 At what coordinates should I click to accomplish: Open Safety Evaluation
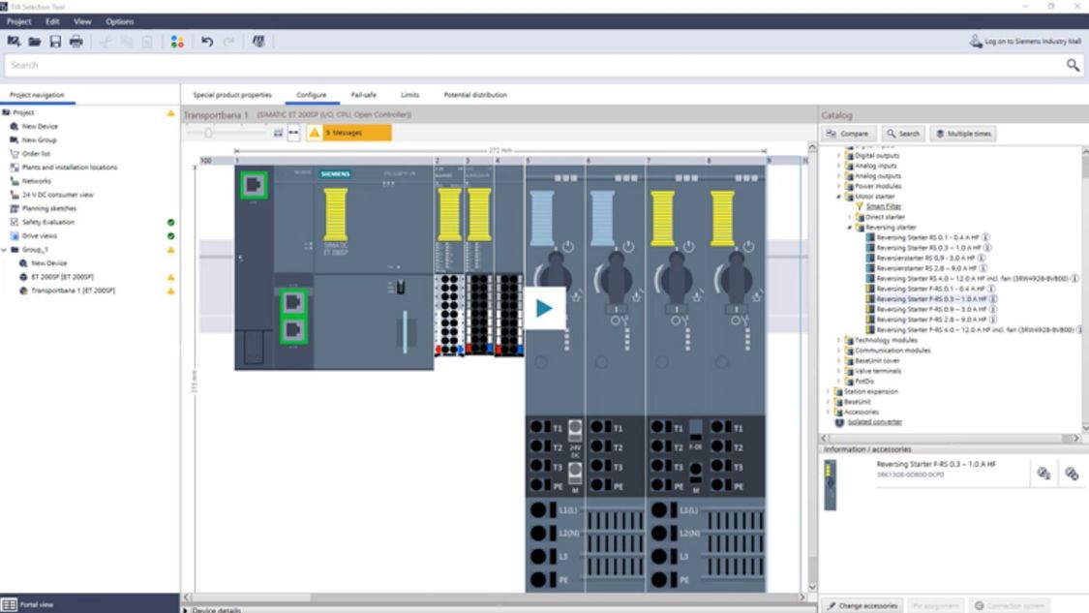(x=48, y=223)
